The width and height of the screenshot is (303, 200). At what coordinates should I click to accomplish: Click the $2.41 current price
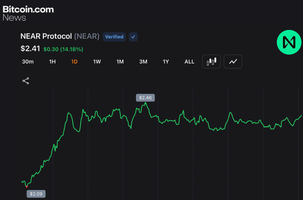(x=30, y=49)
